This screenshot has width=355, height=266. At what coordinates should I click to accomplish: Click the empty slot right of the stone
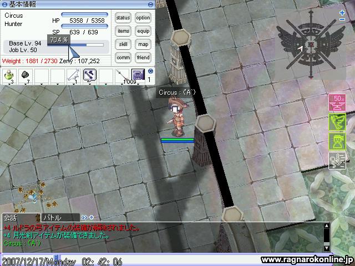point(42,75)
